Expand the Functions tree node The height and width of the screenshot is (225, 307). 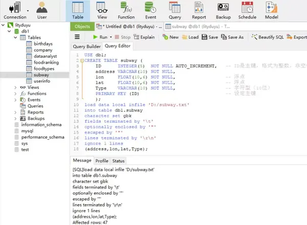(15, 94)
